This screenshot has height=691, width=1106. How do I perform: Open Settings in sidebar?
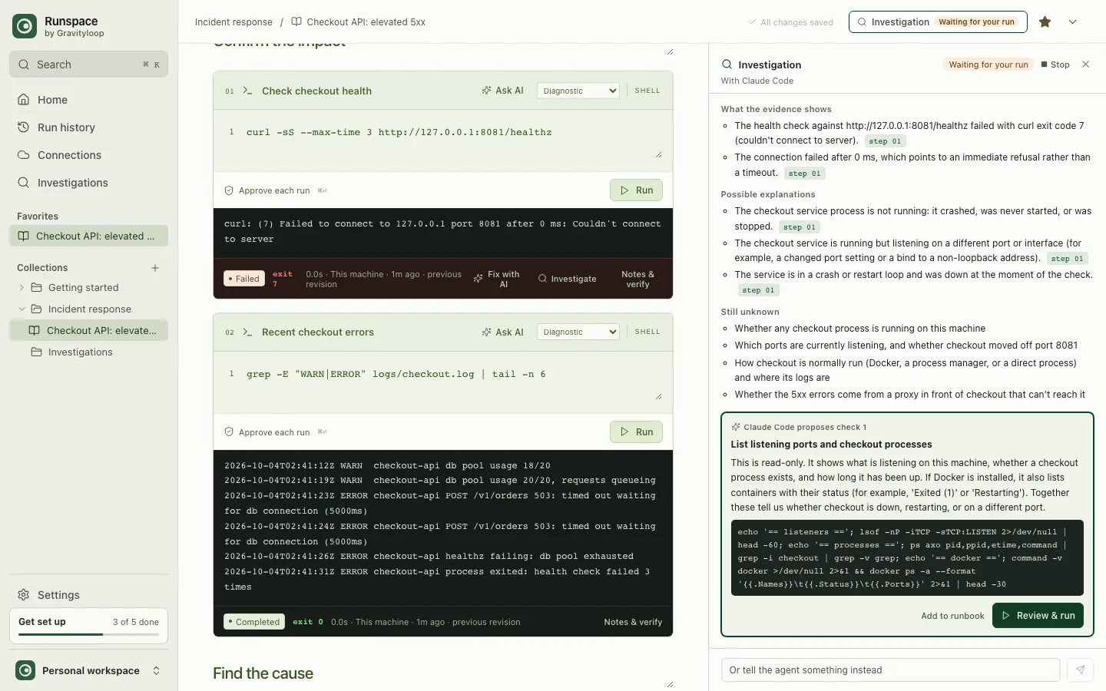[x=88, y=595]
